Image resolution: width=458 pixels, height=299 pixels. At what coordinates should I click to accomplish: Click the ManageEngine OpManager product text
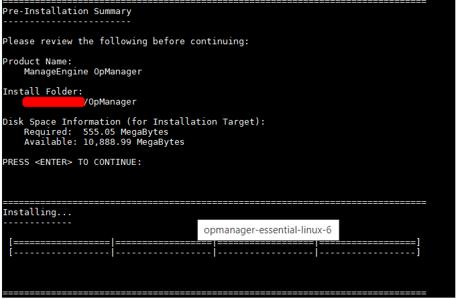pos(82,71)
